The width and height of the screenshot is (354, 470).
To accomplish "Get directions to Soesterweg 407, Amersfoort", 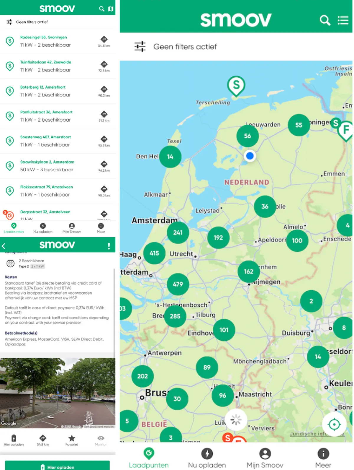I will [104, 139].
